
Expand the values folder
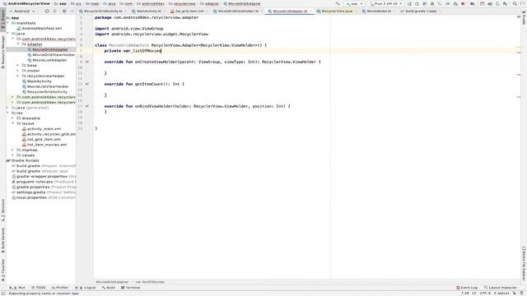tap(13, 155)
